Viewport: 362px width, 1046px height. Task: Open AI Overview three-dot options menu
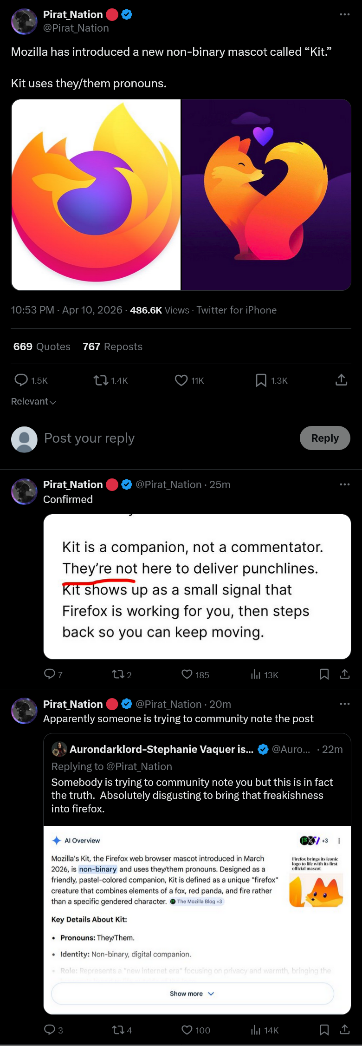(x=339, y=841)
